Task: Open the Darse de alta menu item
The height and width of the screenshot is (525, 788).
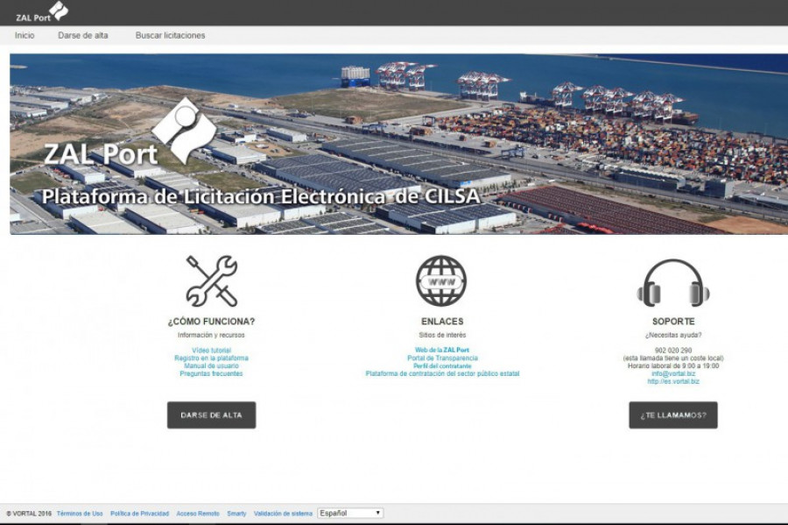Action: coord(83,35)
